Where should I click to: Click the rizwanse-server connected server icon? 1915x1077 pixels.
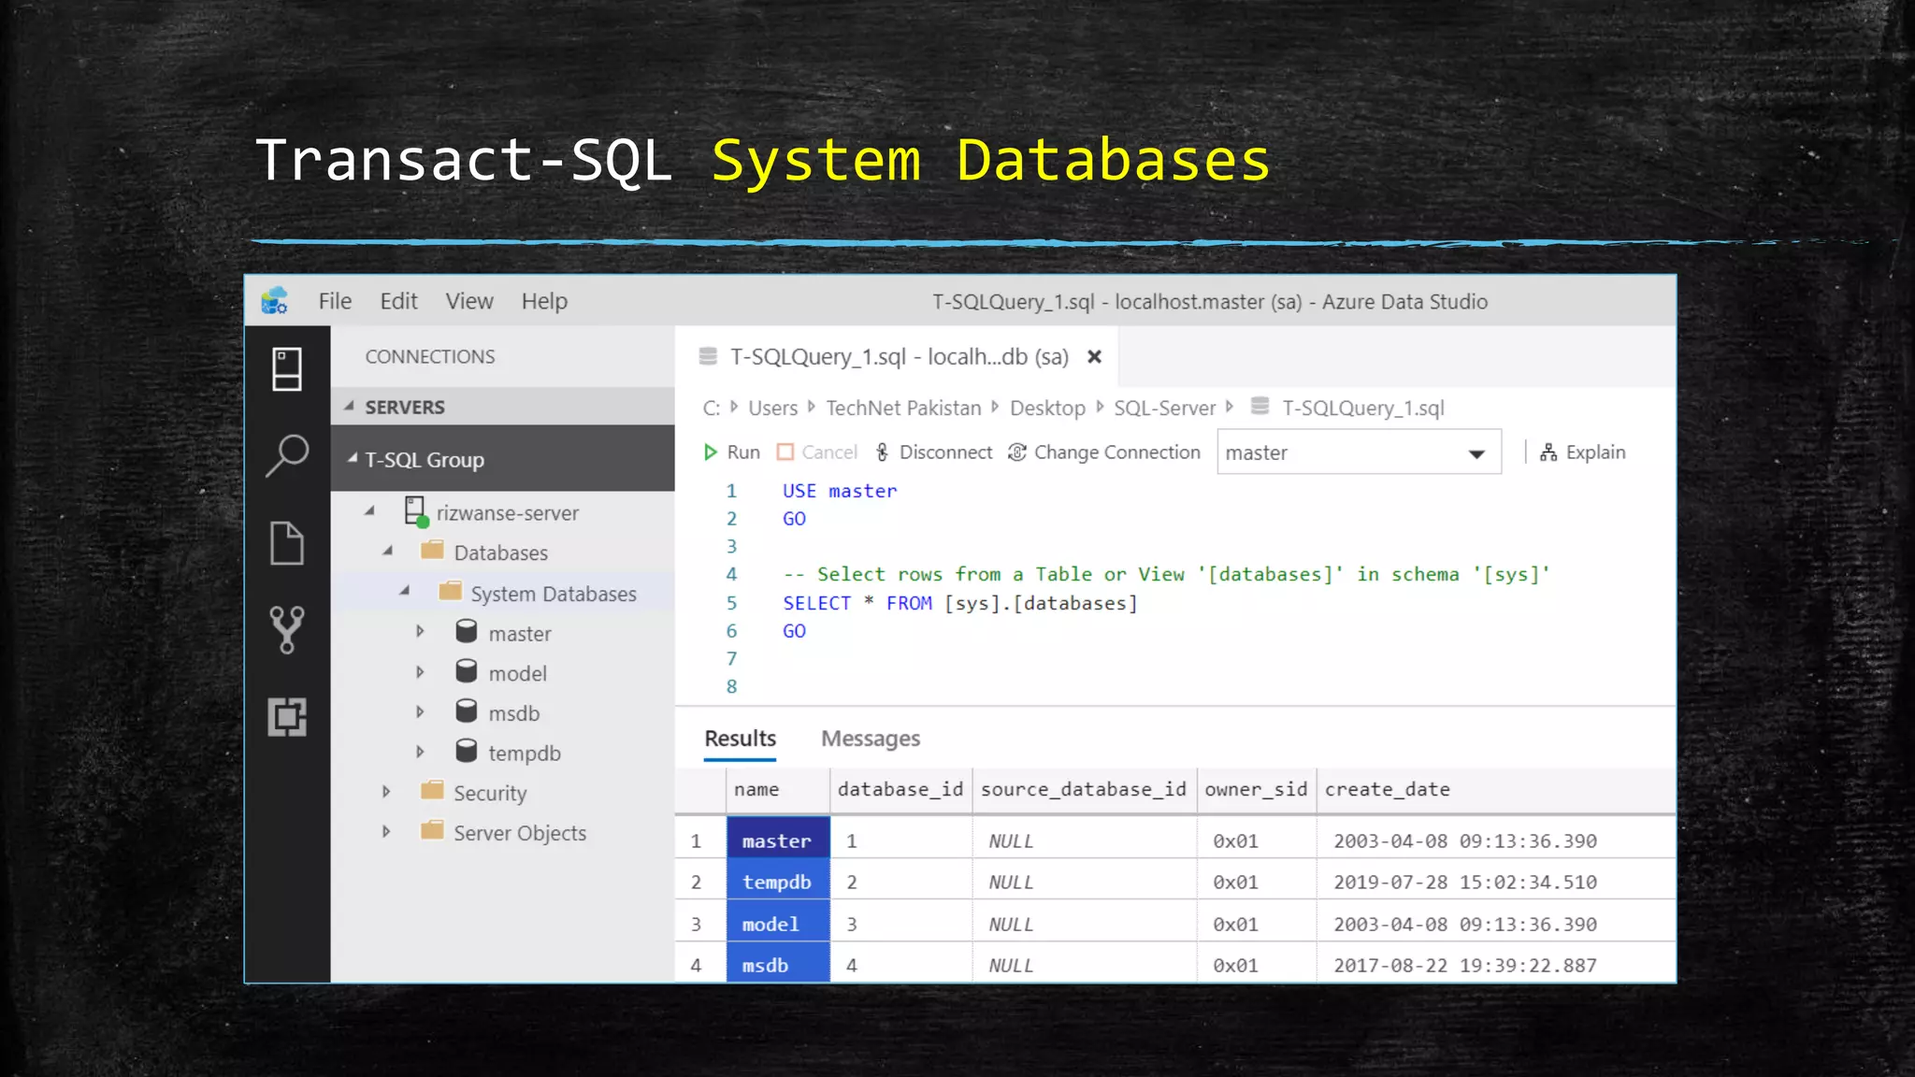[x=416, y=511]
